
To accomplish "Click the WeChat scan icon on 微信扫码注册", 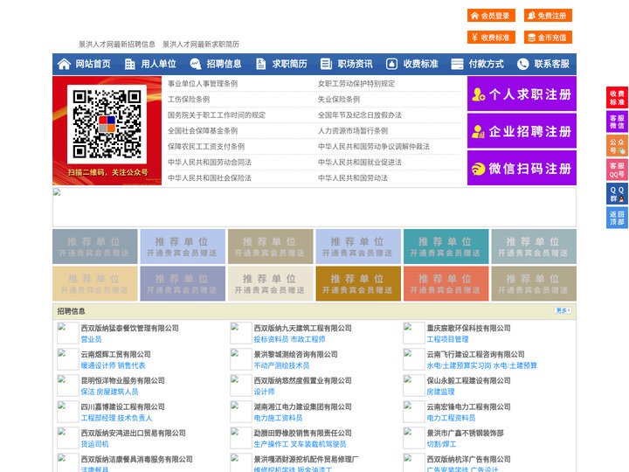I will [478, 169].
